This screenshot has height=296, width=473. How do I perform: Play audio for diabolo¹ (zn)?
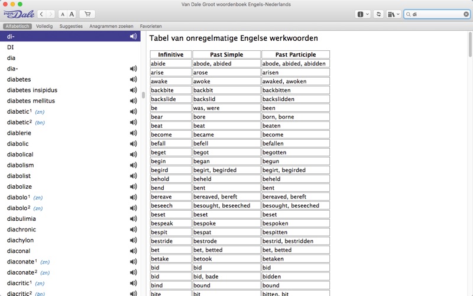[x=134, y=197]
